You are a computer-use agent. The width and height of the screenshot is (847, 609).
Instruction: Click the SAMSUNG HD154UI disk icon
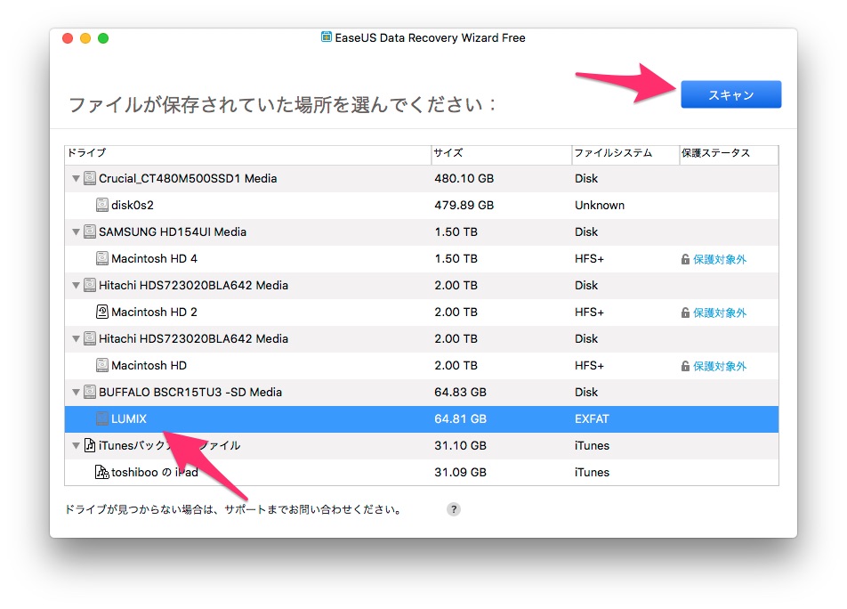90,232
